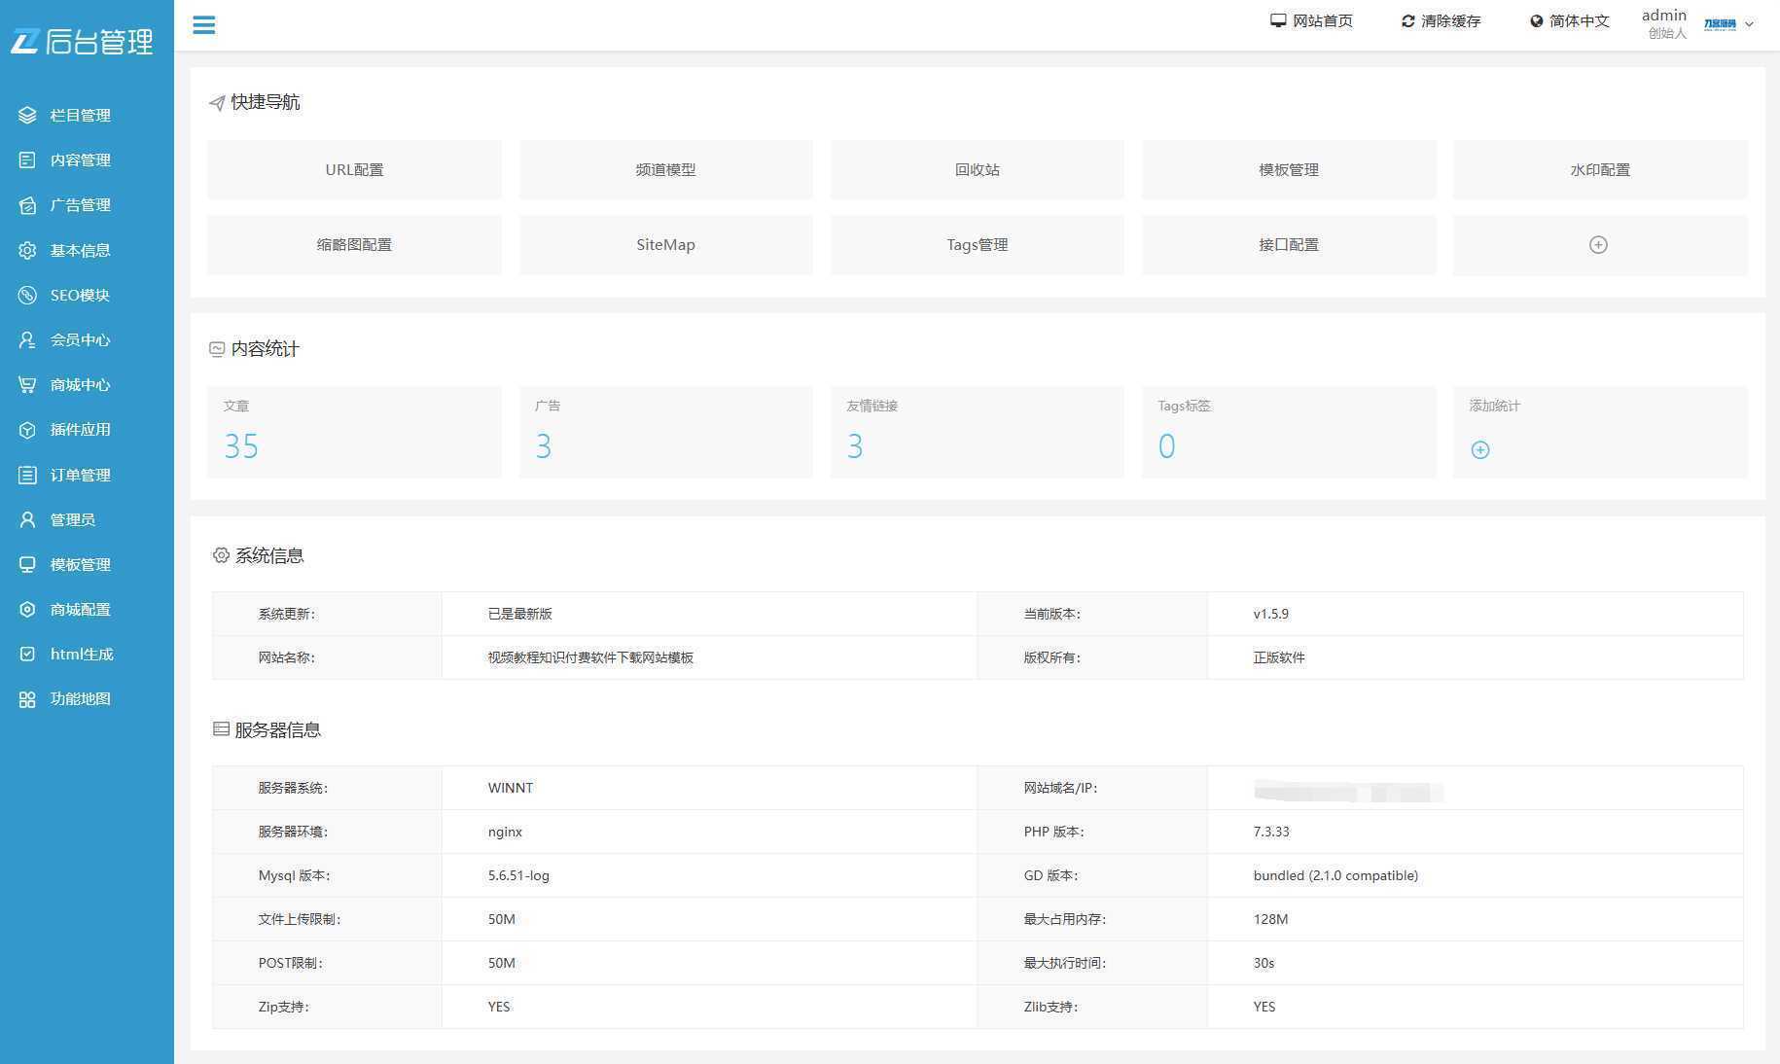Click the plus icon under 添加统计
The image size is (1780, 1064).
[1480, 449]
